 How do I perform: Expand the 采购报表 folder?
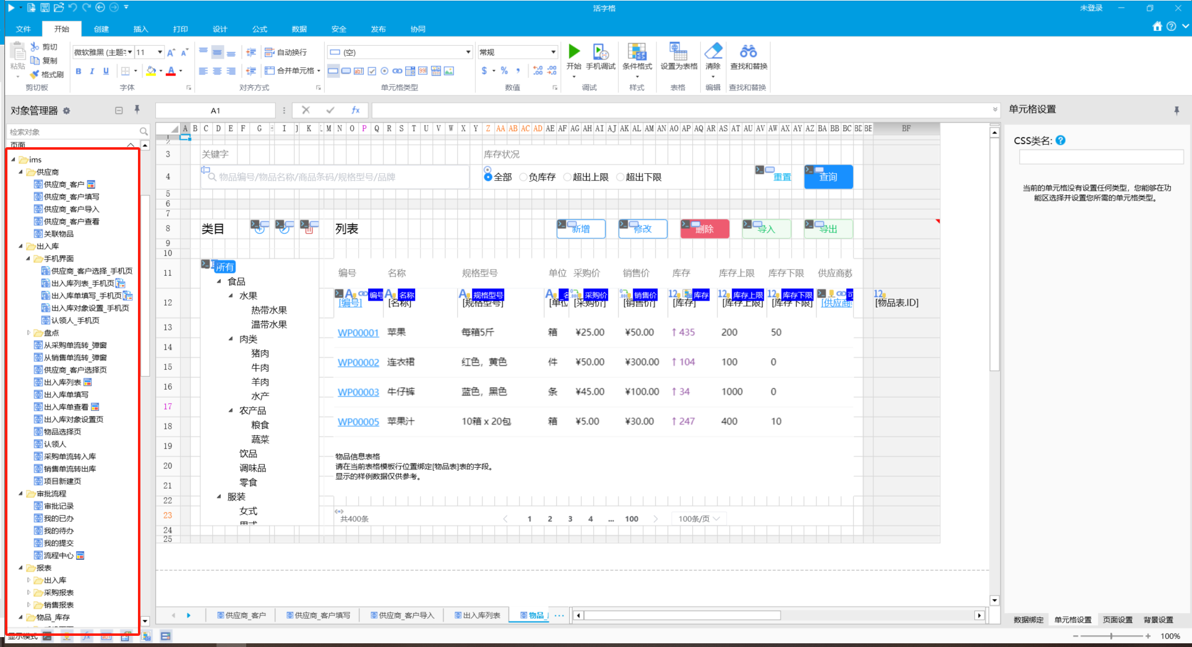tap(28, 593)
